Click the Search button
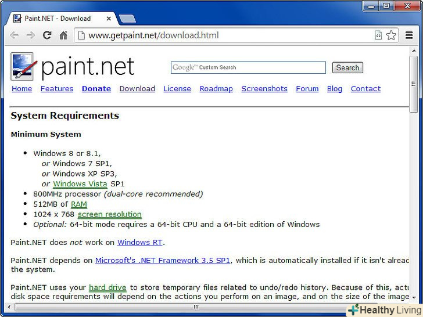This screenshot has width=423, height=317. point(347,68)
